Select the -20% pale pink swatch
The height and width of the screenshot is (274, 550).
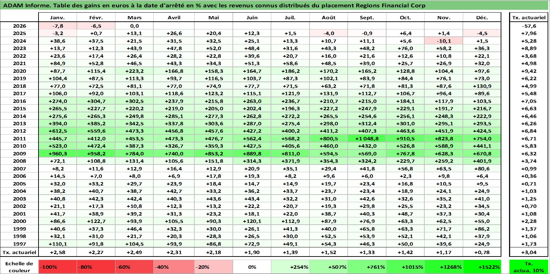pyautogui.click(x=214, y=267)
